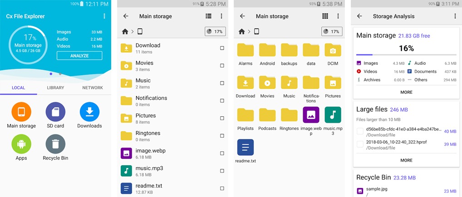Go back from the Storage Analysis screen

pyautogui.click(x=359, y=16)
